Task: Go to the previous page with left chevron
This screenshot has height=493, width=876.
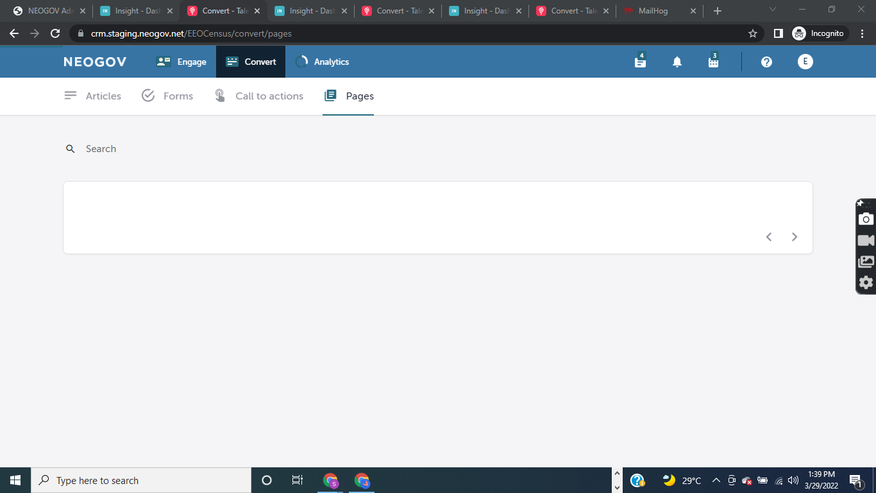Action: point(768,237)
